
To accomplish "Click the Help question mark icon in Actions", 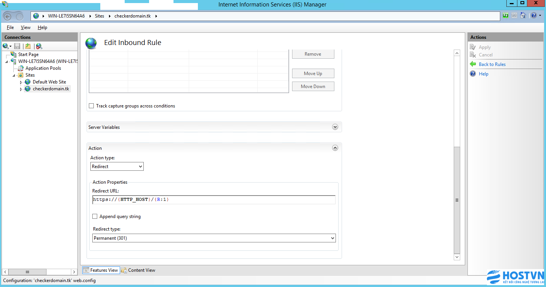I will point(473,74).
